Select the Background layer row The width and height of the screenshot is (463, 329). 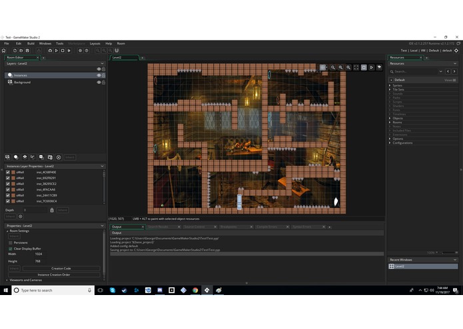click(55, 83)
